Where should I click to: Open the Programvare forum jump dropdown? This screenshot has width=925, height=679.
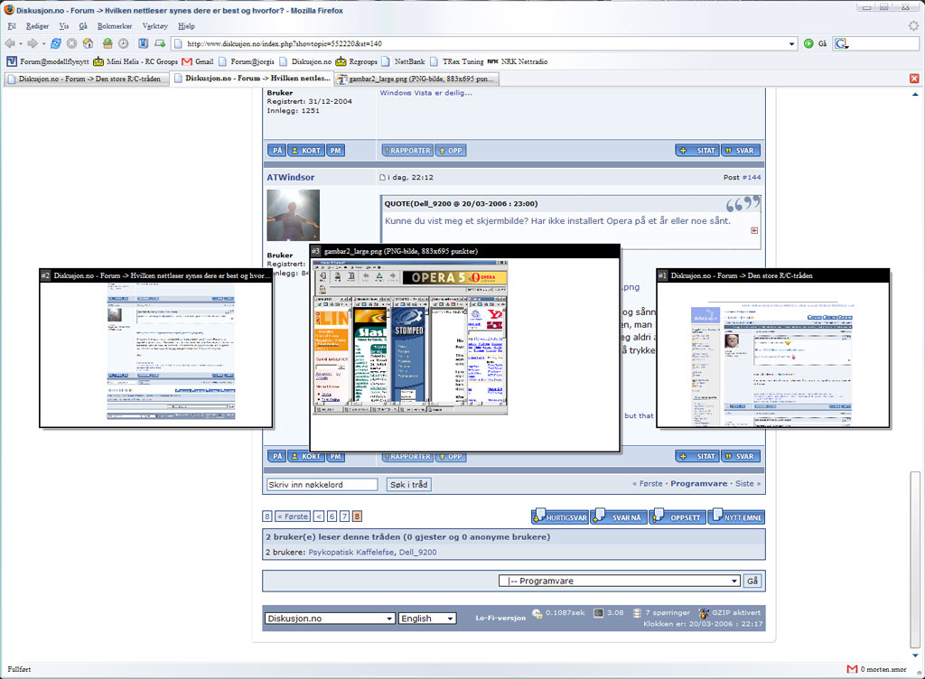pos(620,581)
